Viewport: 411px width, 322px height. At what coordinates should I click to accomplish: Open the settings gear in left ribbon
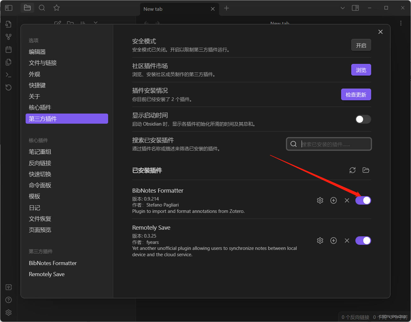point(9,313)
